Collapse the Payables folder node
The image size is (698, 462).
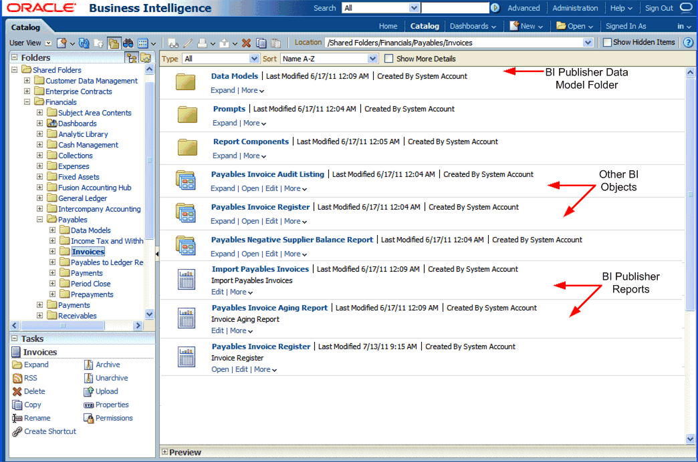click(x=39, y=219)
